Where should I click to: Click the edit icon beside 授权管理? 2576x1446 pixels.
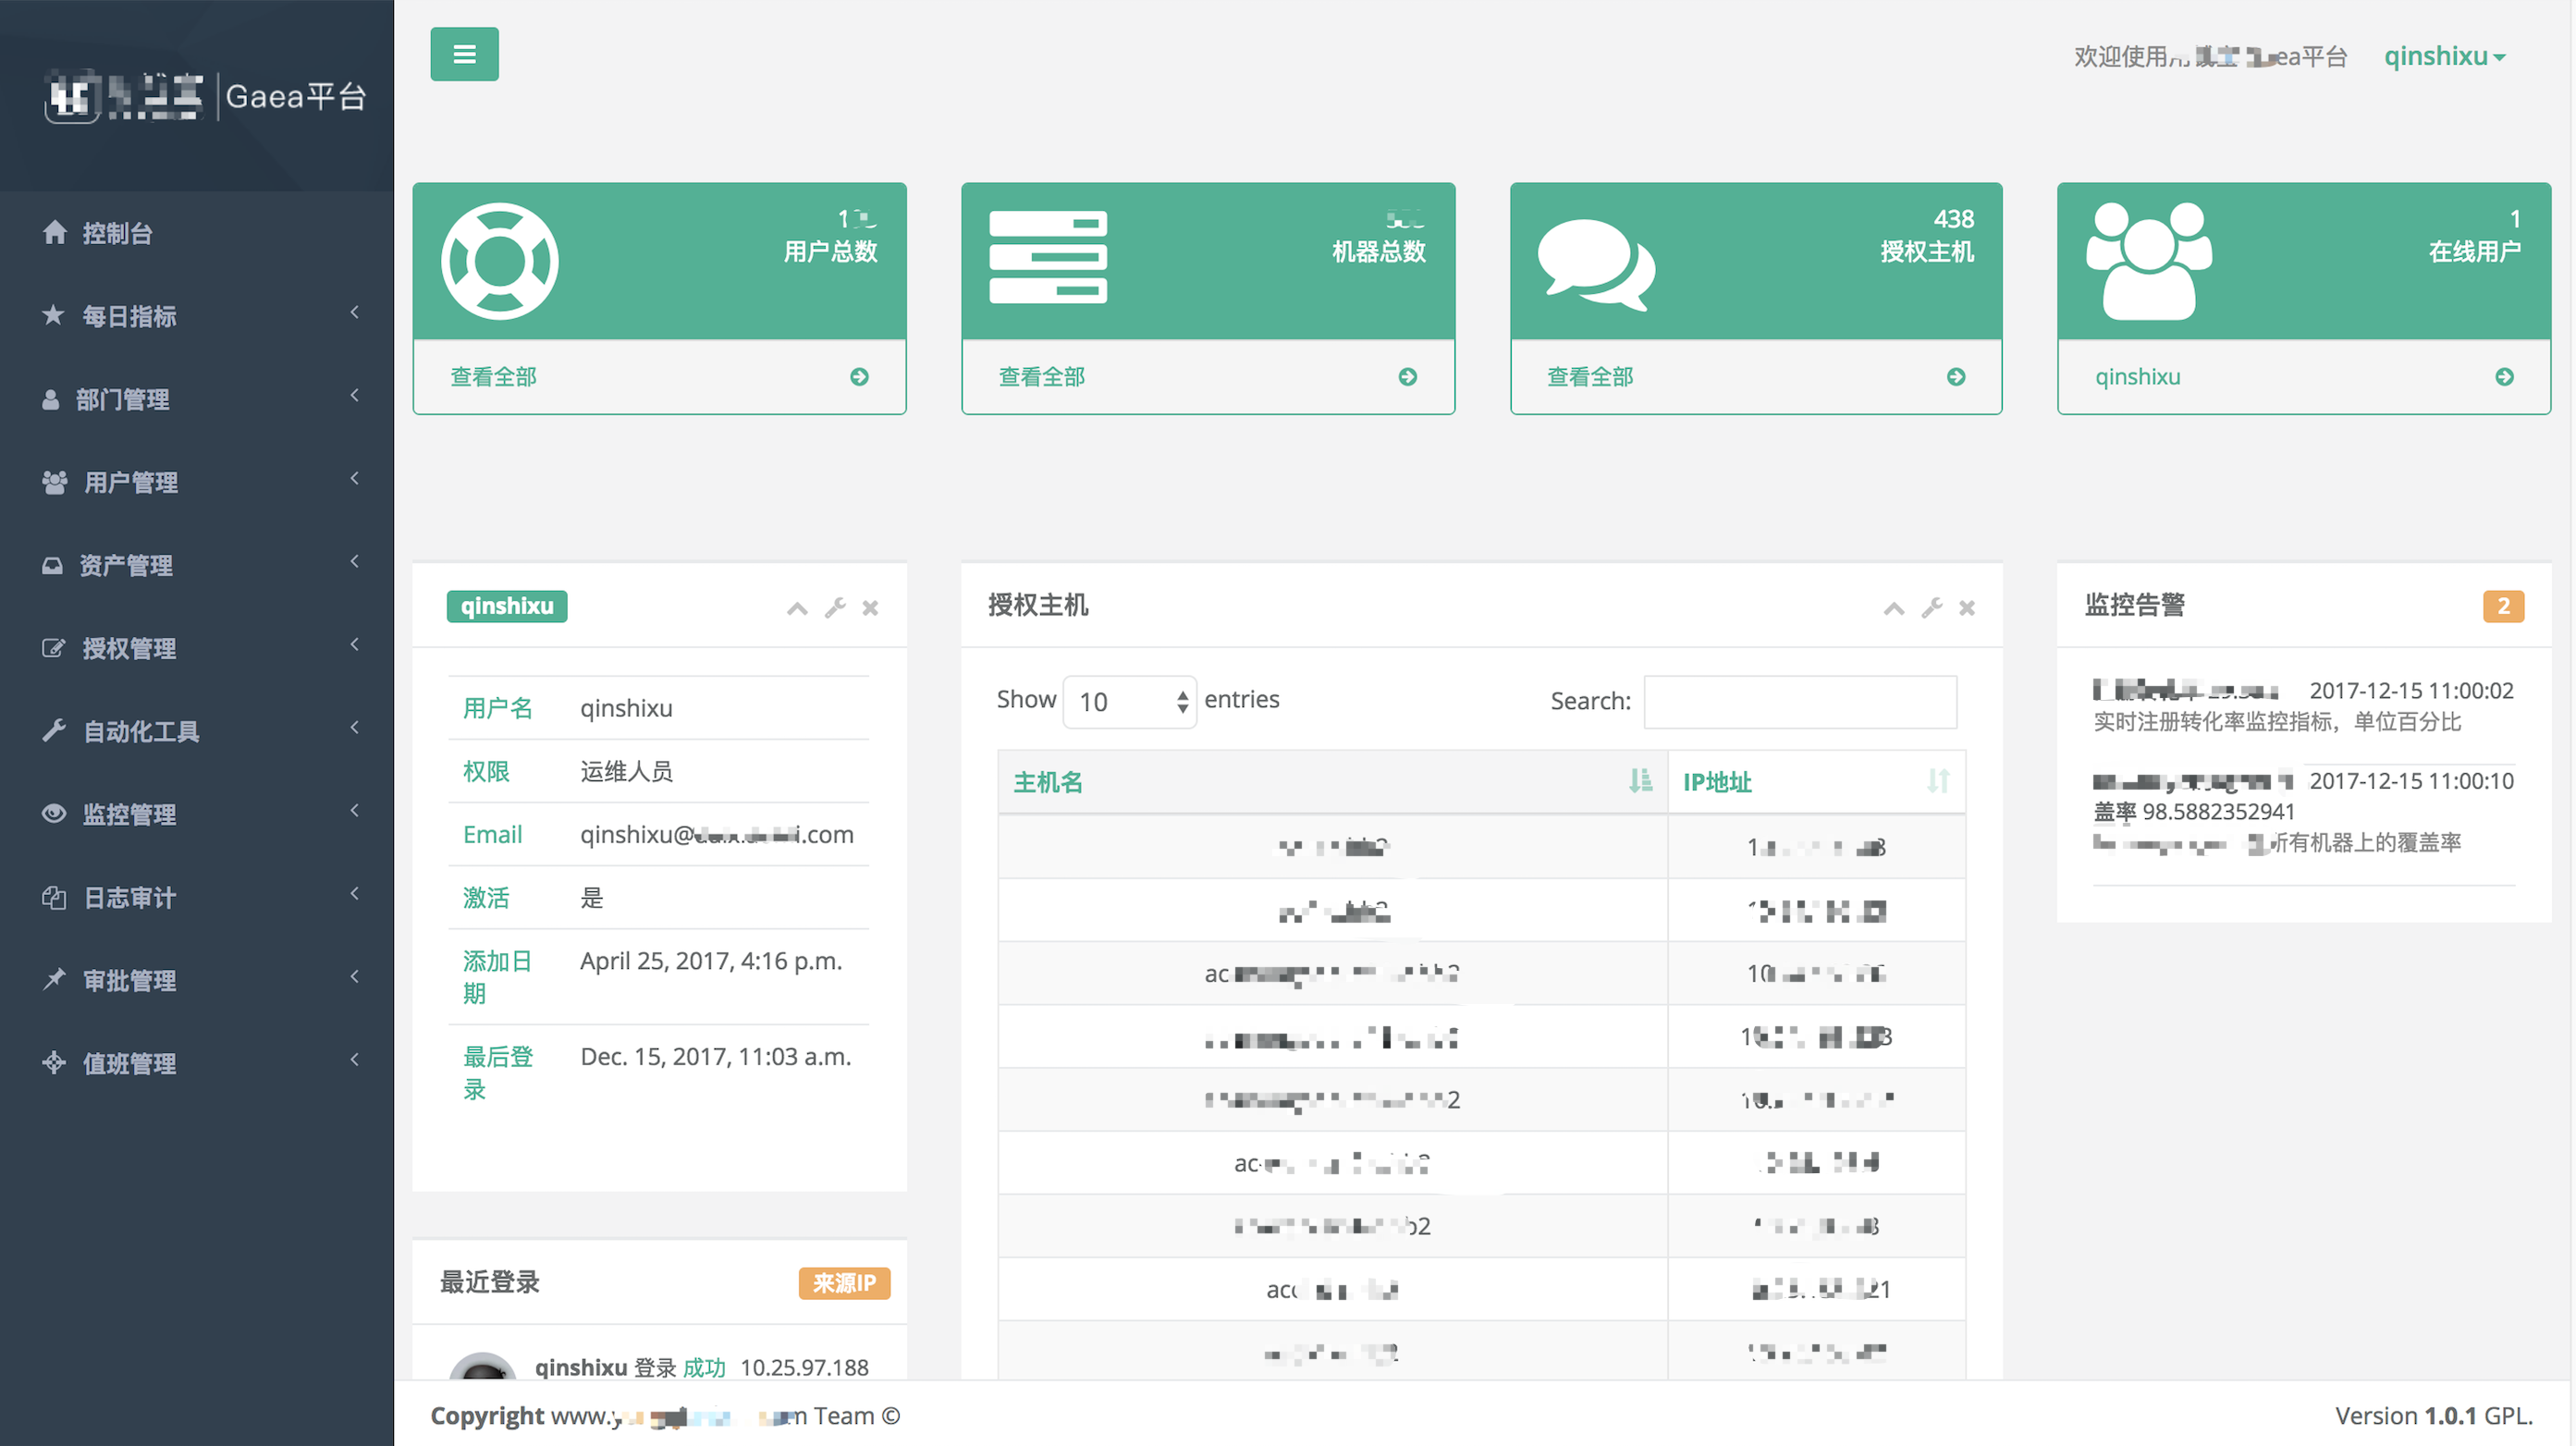(x=53, y=648)
